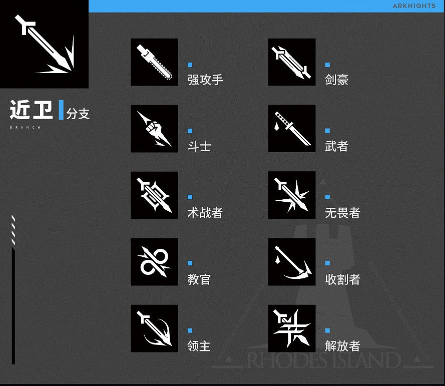The height and width of the screenshot is (386, 445).
Task: Click the large Guard class icon
Action: tap(44, 44)
